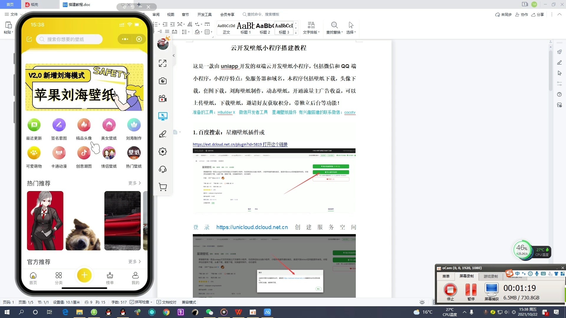Tap the 创意潮图 category icon

click(x=84, y=153)
